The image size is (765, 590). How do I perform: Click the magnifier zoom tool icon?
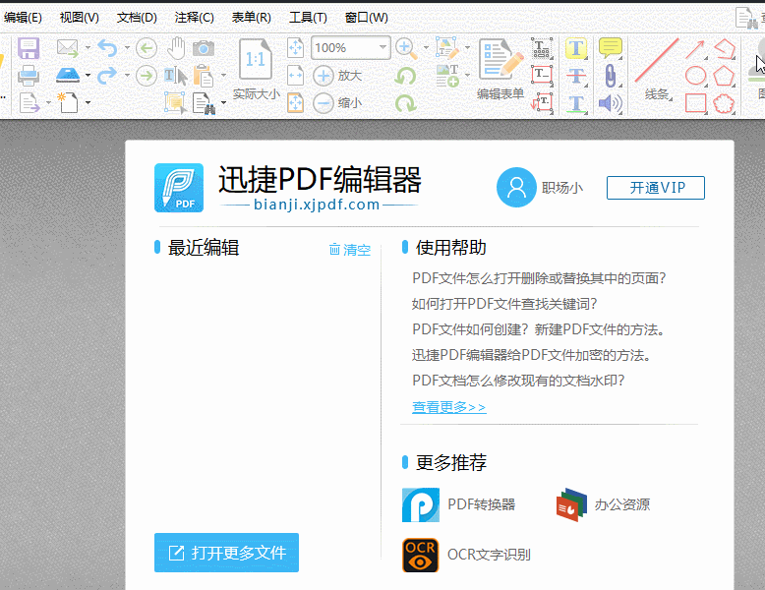pos(406,48)
